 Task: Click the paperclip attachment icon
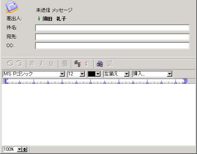click(88, 64)
